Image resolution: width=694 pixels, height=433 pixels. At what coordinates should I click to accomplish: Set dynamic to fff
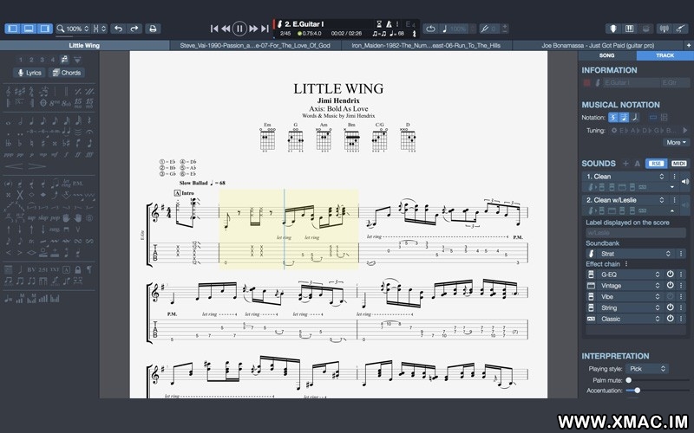click(89, 155)
